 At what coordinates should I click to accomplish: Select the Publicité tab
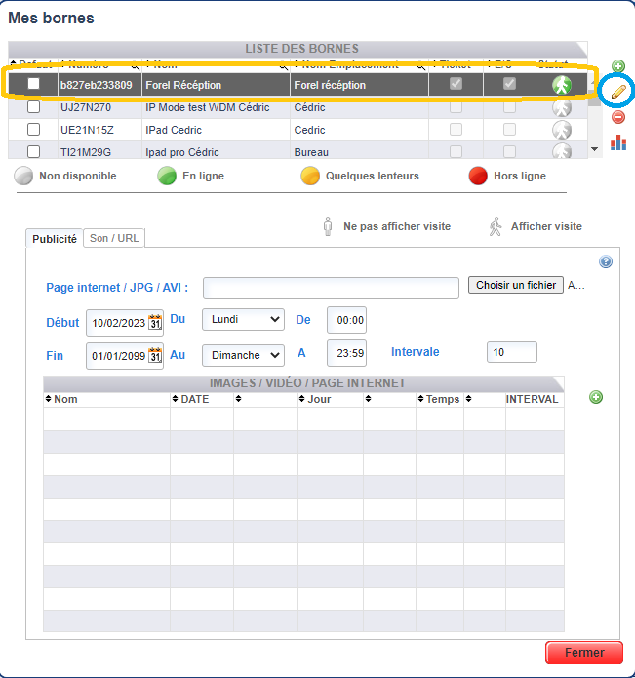click(55, 238)
